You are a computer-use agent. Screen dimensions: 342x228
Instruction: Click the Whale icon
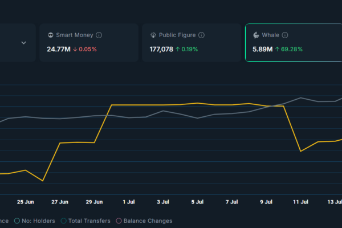[x=256, y=35]
